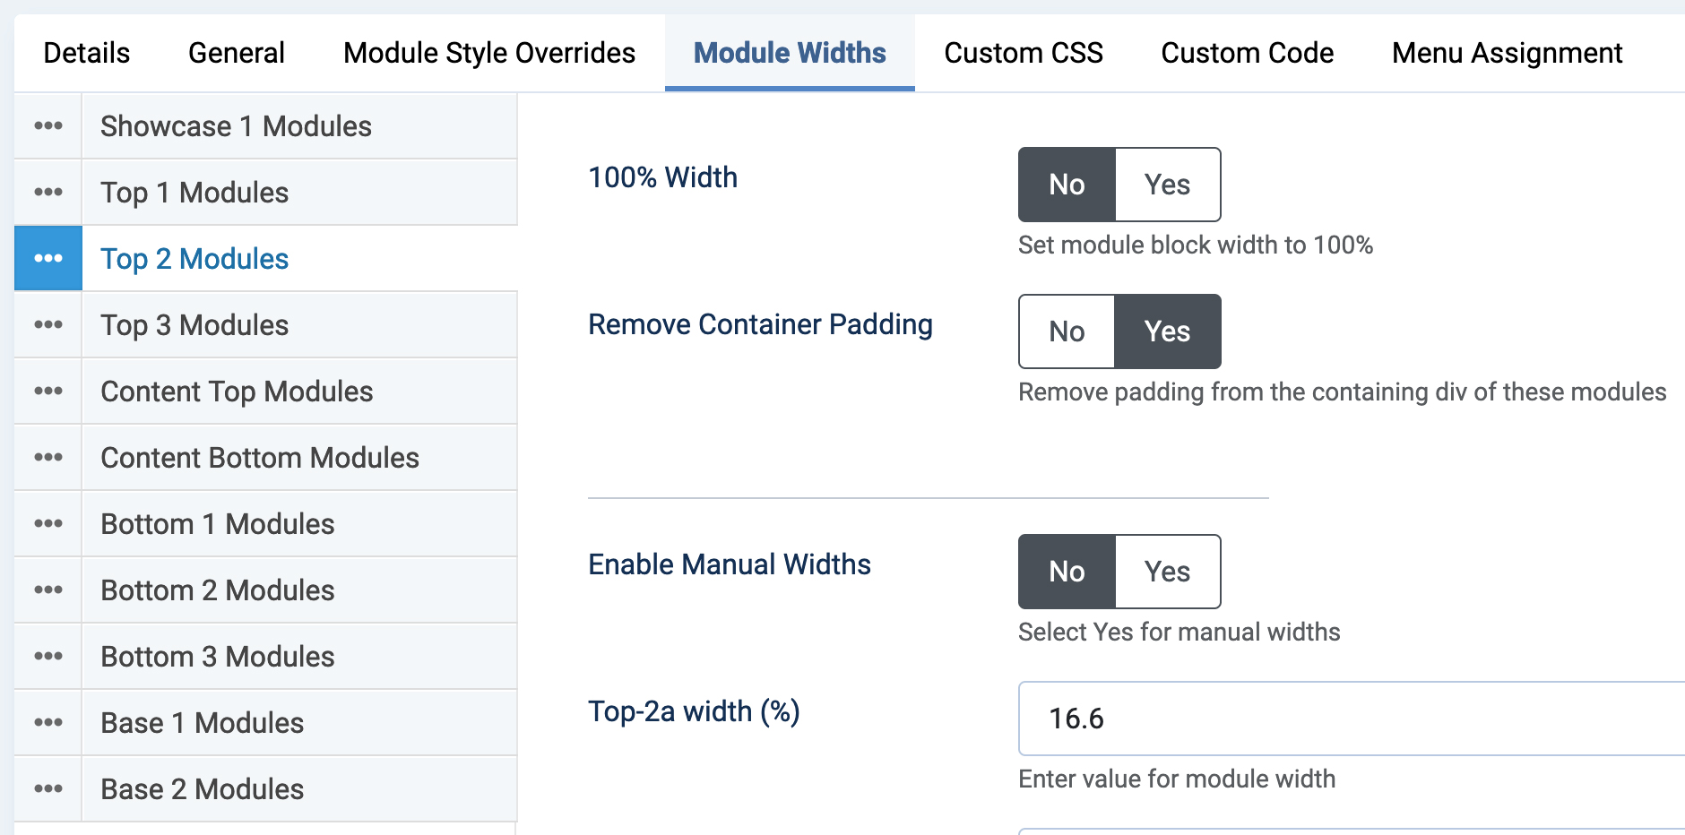The image size is (1685, 835).
Task: Open the Top 3 Modules section
Action: tap(196, 324)
